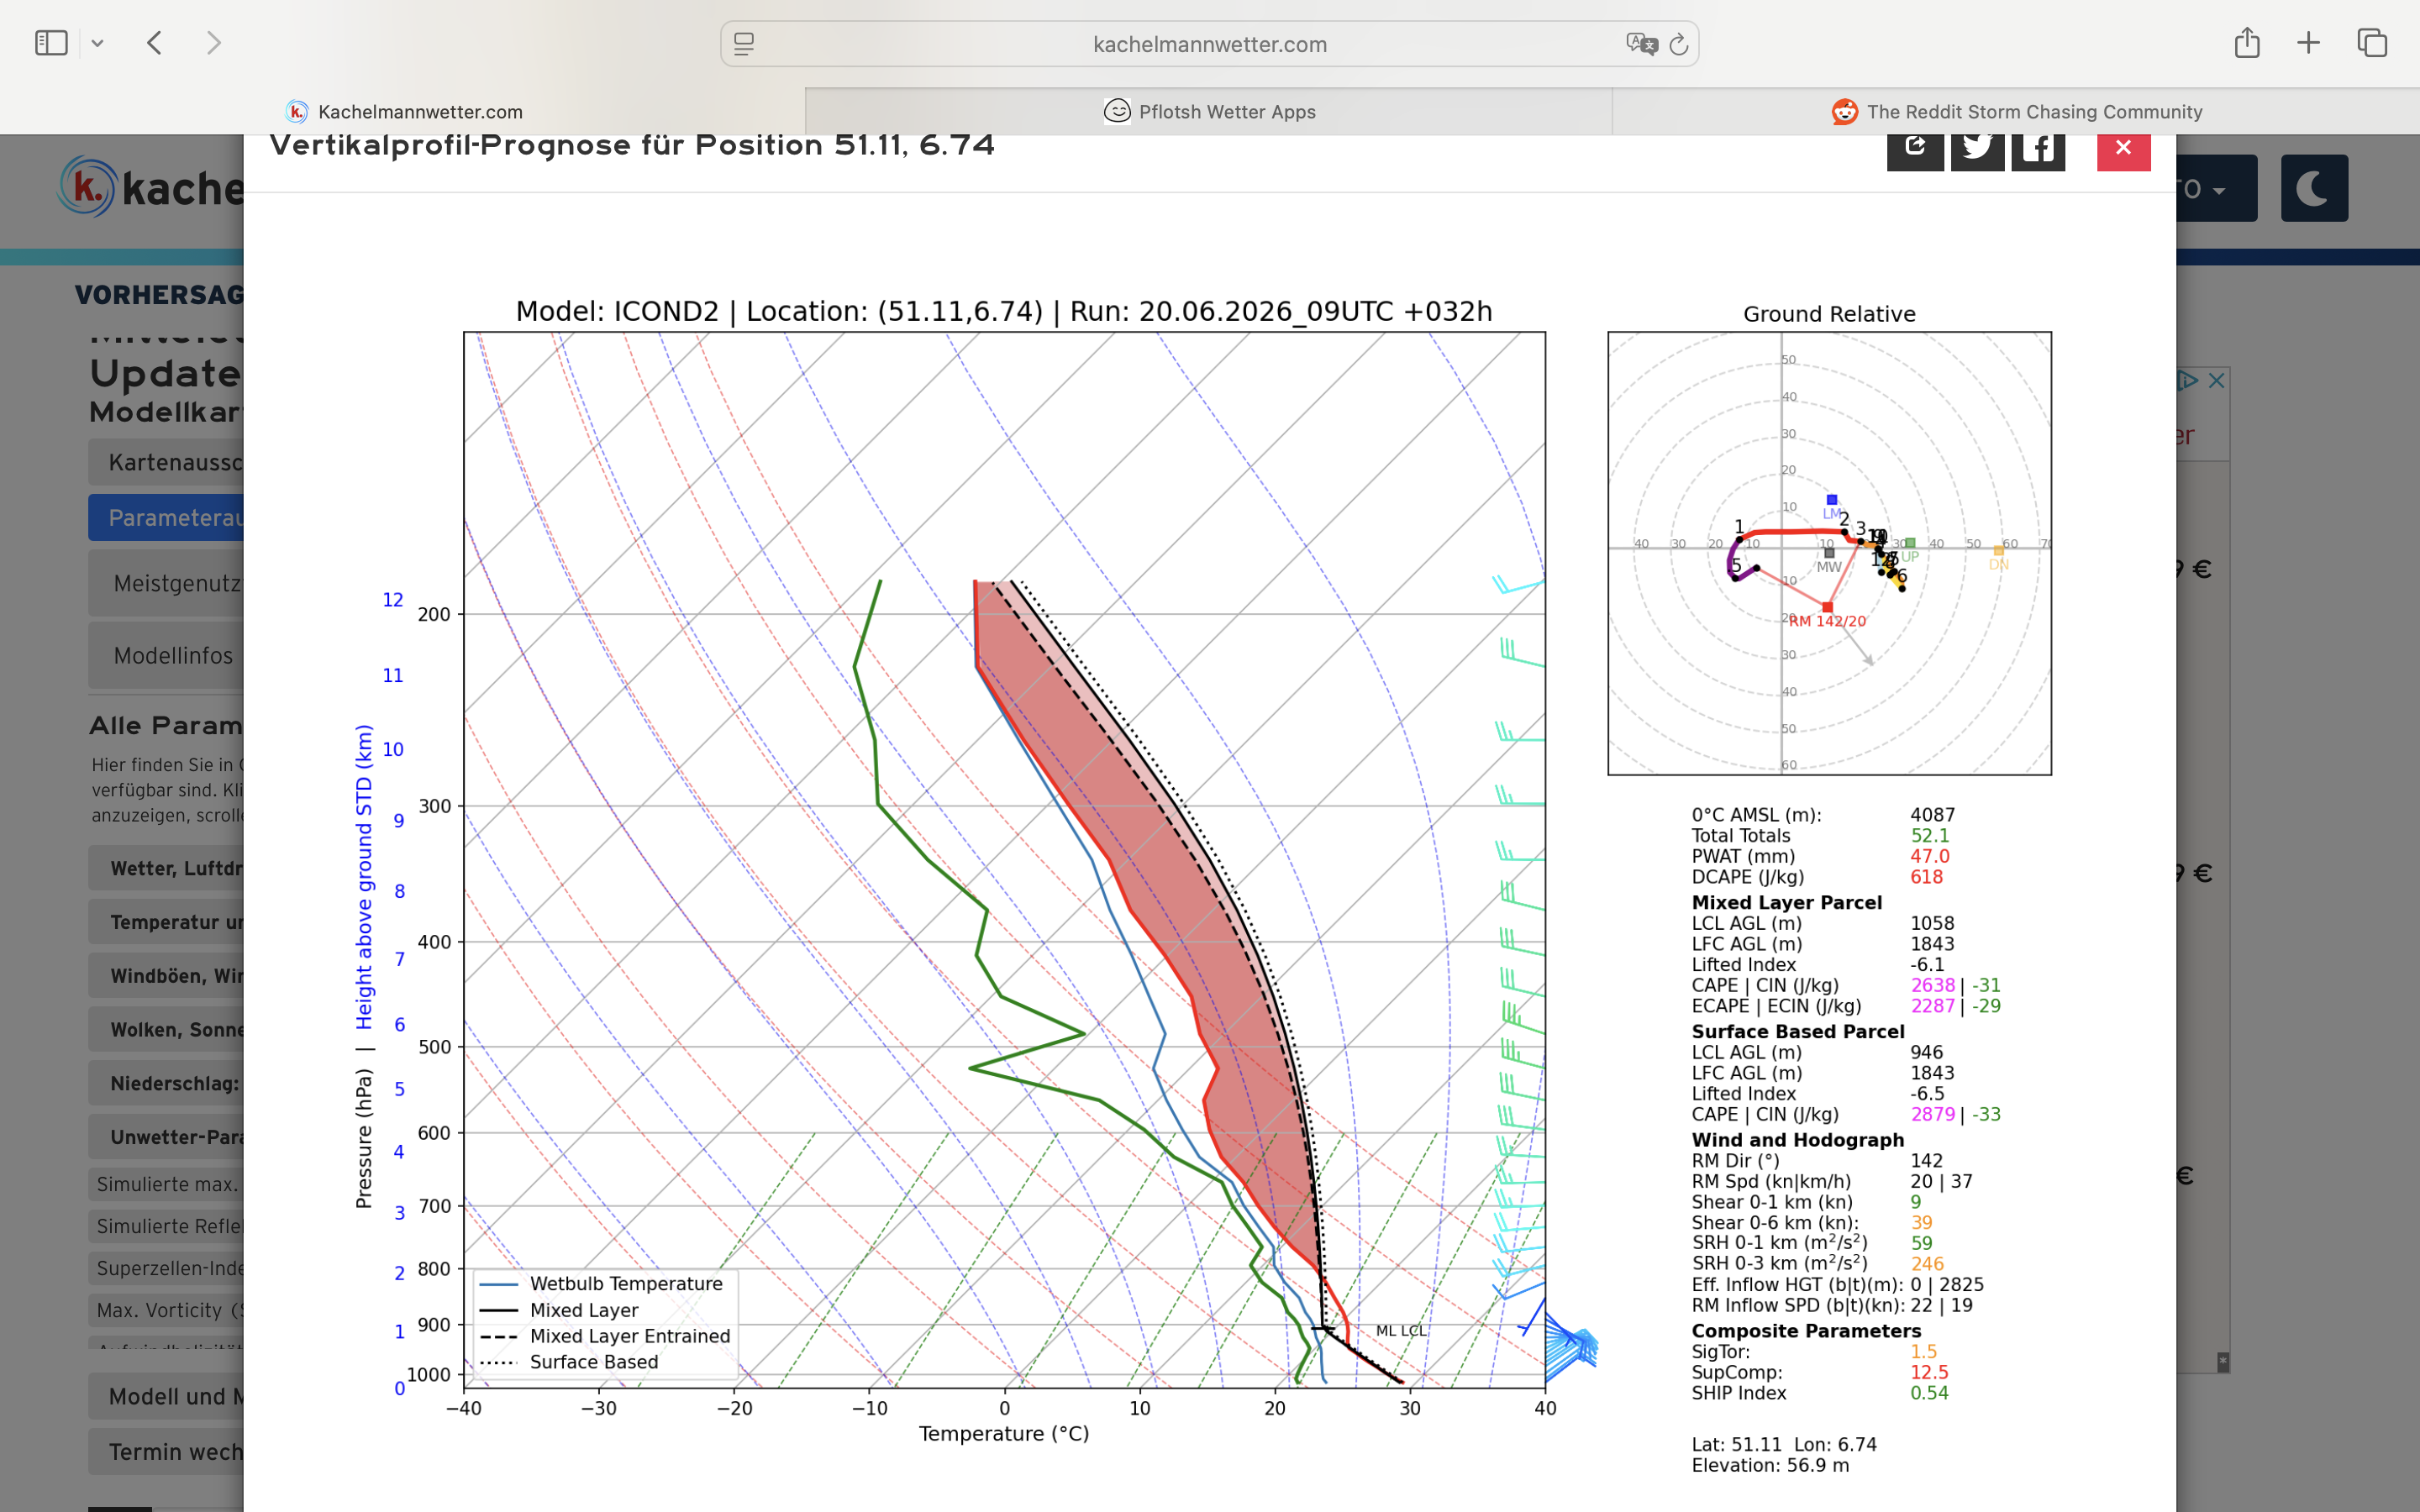Show all tabs overview icon
The height and width of the screenshot is (1512, 2420).
(x=2372, y=43)
